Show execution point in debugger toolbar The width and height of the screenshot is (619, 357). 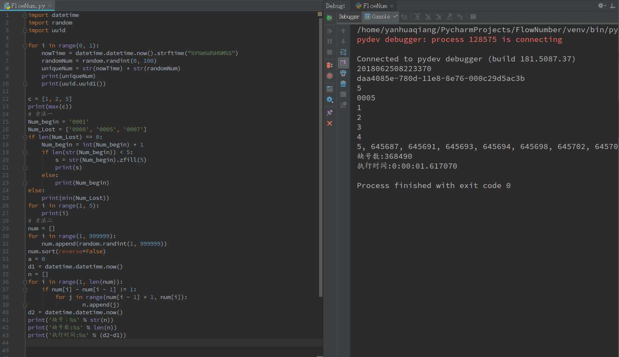(x=404, y=17)
